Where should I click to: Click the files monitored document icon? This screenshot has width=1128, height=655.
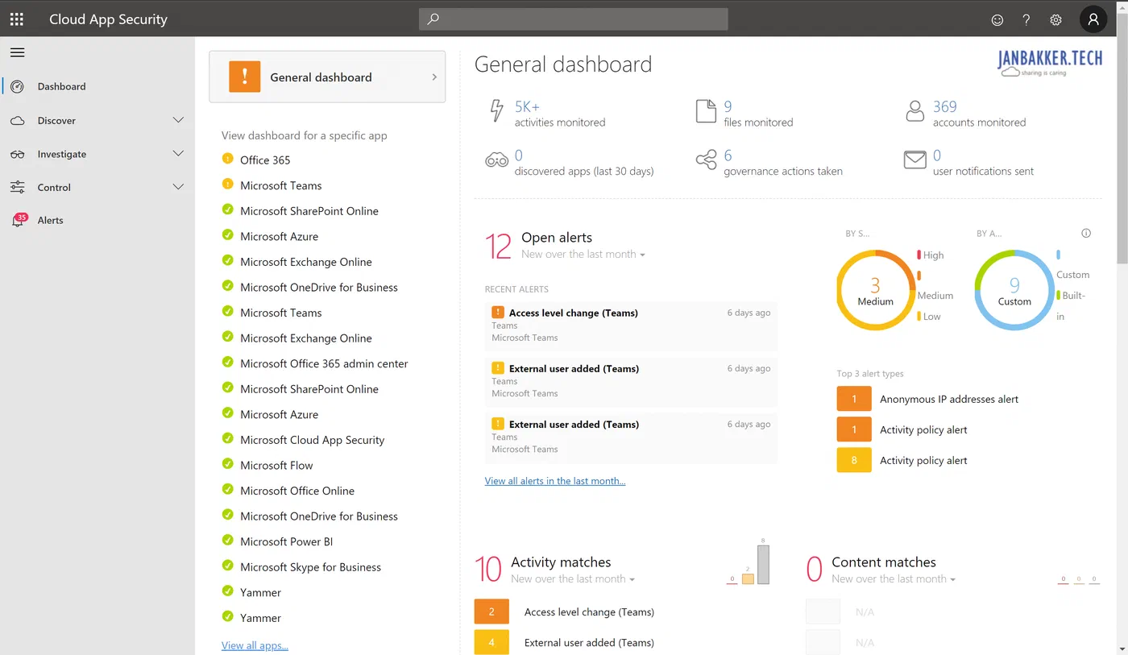[x=706, y=111]
